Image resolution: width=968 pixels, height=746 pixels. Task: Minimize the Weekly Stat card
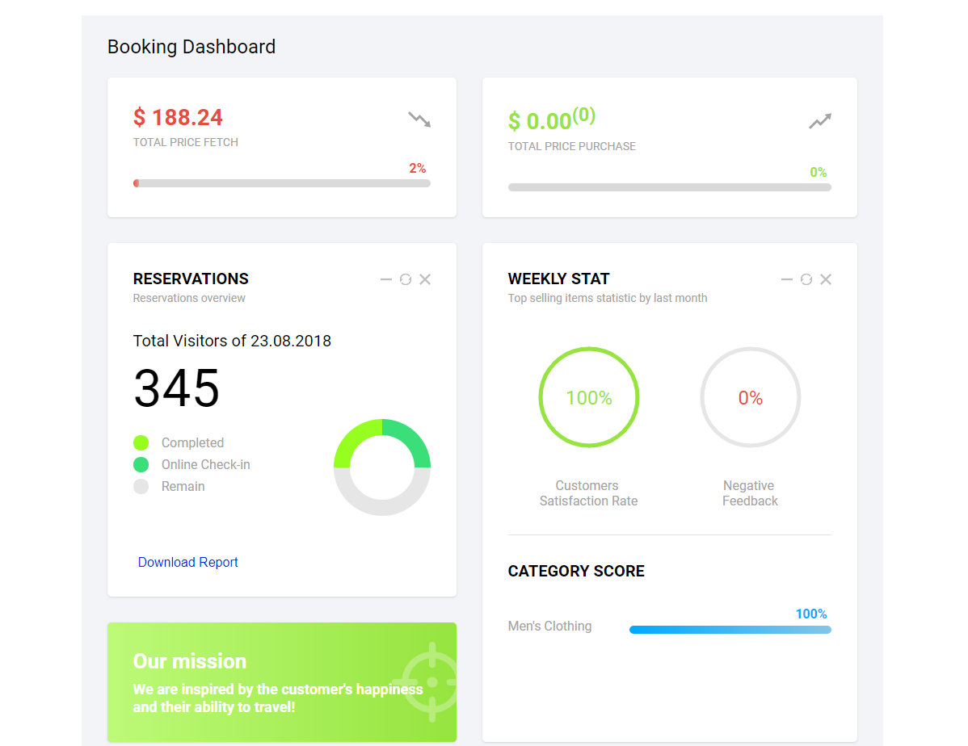pyautogui.click(x=786, y=279)
